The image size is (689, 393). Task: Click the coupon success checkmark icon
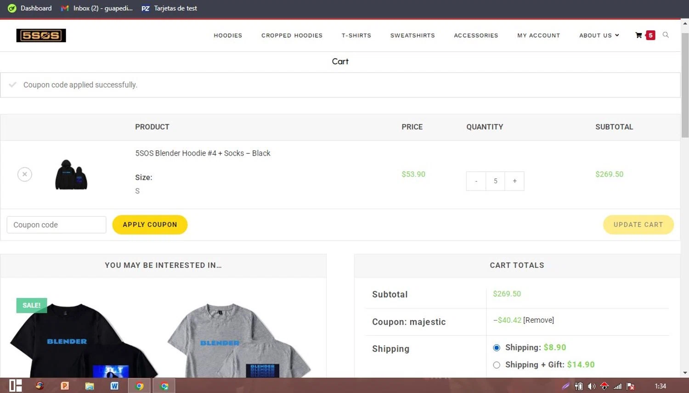click(x=13, y=84)
